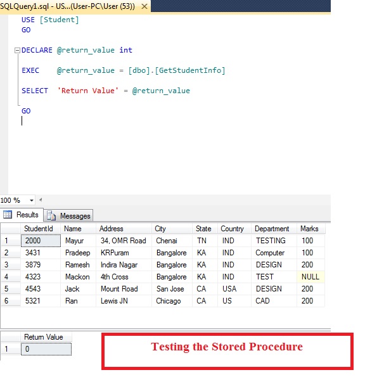Click the address cell Mount Road

coord(124,289)
